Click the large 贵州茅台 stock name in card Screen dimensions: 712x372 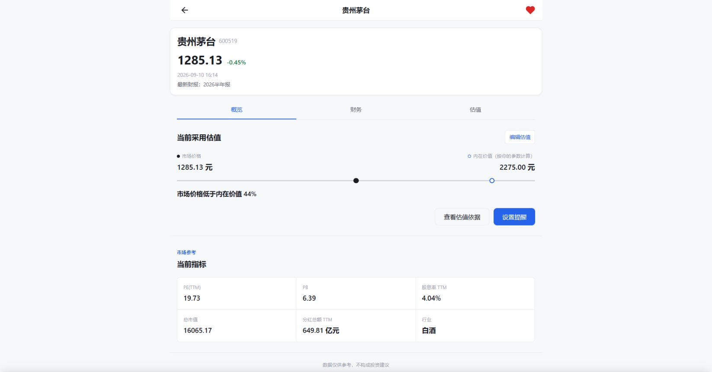196,41
